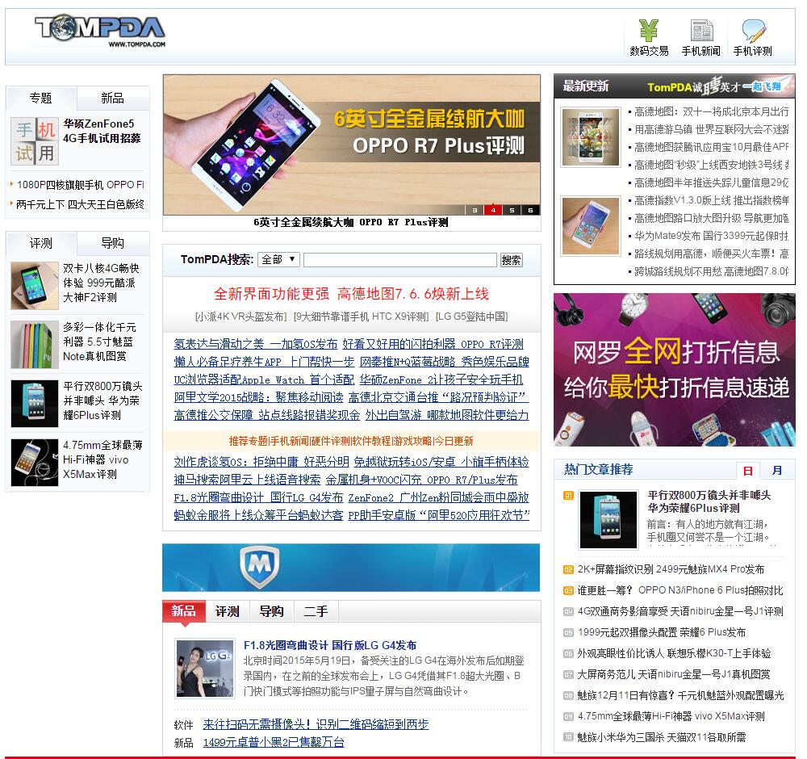Switch hot articles to 日 view
Image resolution: width=807 pixels, height=759 pixels.
pos(748,470)
